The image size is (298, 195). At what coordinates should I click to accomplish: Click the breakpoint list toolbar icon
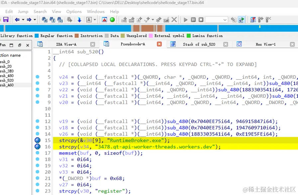tap(253, 20)
